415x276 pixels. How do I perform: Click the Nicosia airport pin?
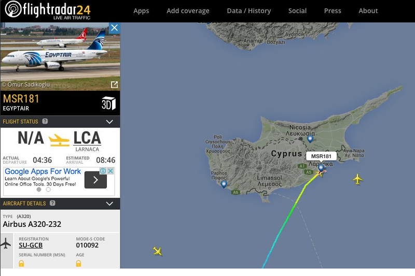(x=310, y=138)
